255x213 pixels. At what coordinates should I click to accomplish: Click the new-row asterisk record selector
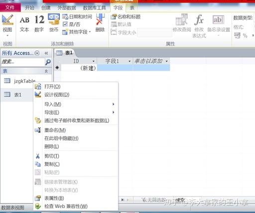click(57, 68)
